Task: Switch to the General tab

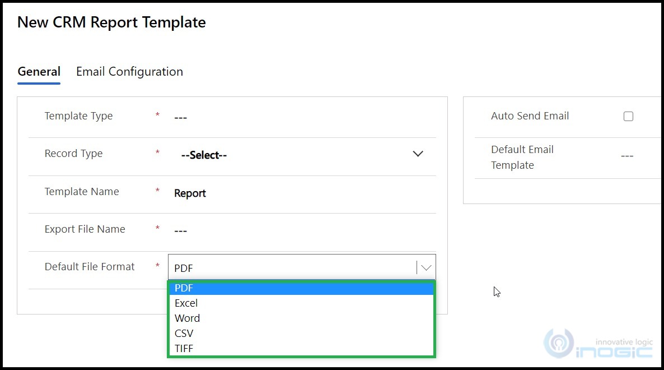Action: (39, 72)
